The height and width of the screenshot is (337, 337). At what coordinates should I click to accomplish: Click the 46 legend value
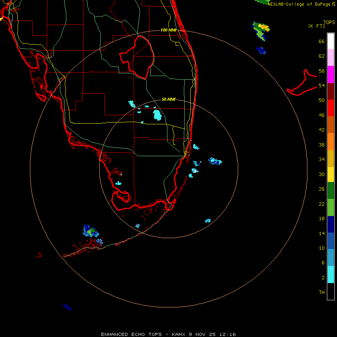point(322,115)
